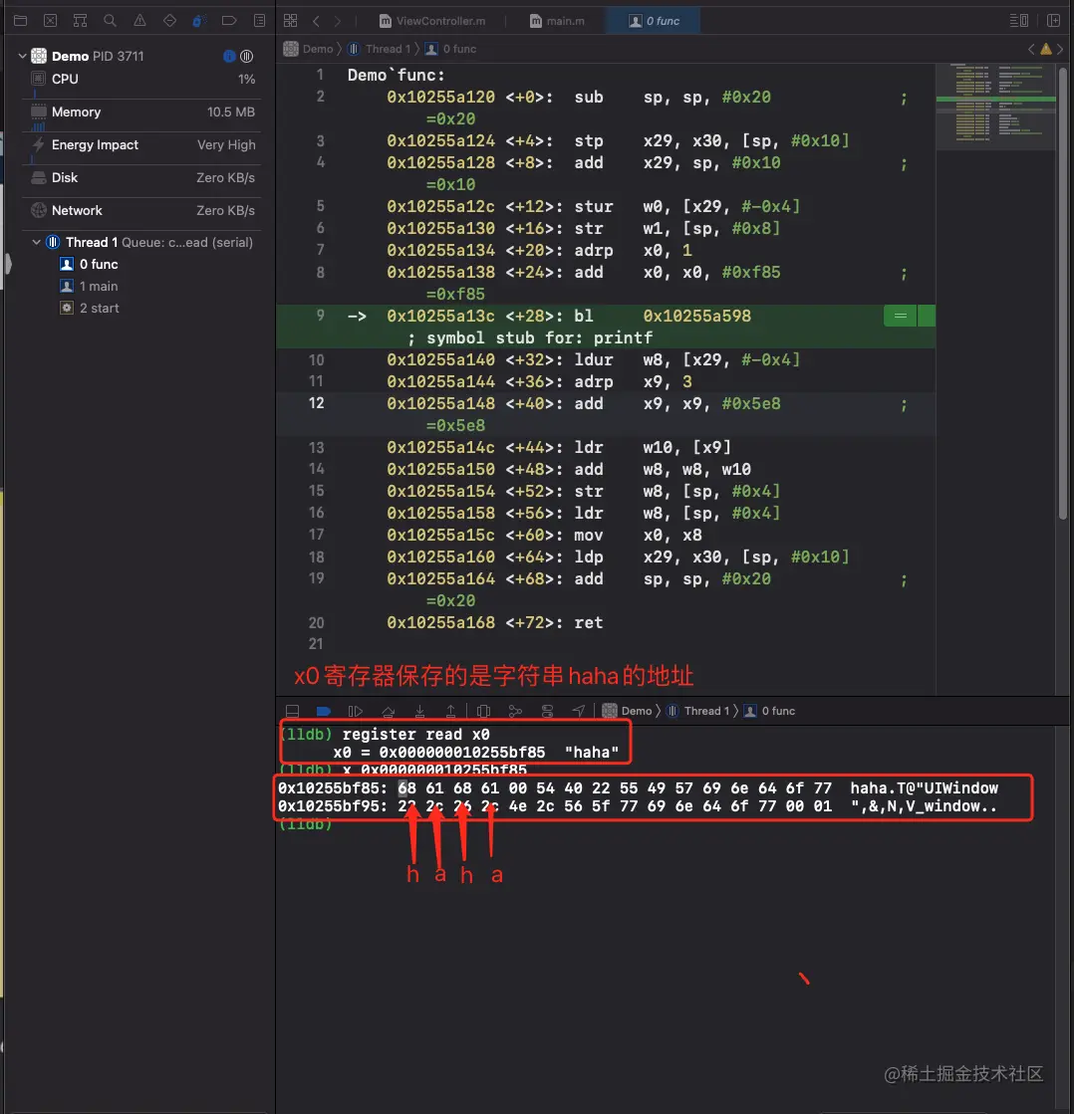
Task: Open Demo in editor jump bar
Action: coord(309,49)
